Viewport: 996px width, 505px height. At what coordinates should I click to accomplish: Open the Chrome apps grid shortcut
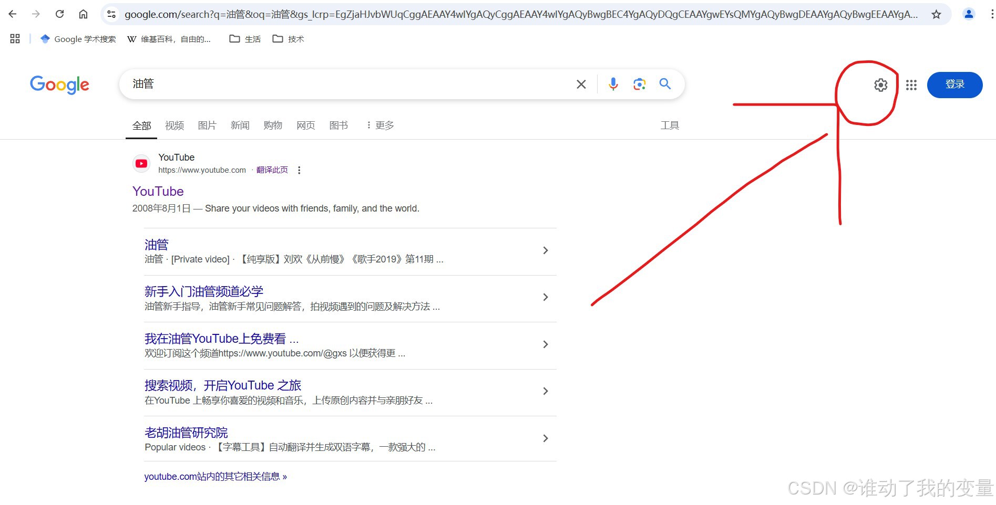click(15, 39)
